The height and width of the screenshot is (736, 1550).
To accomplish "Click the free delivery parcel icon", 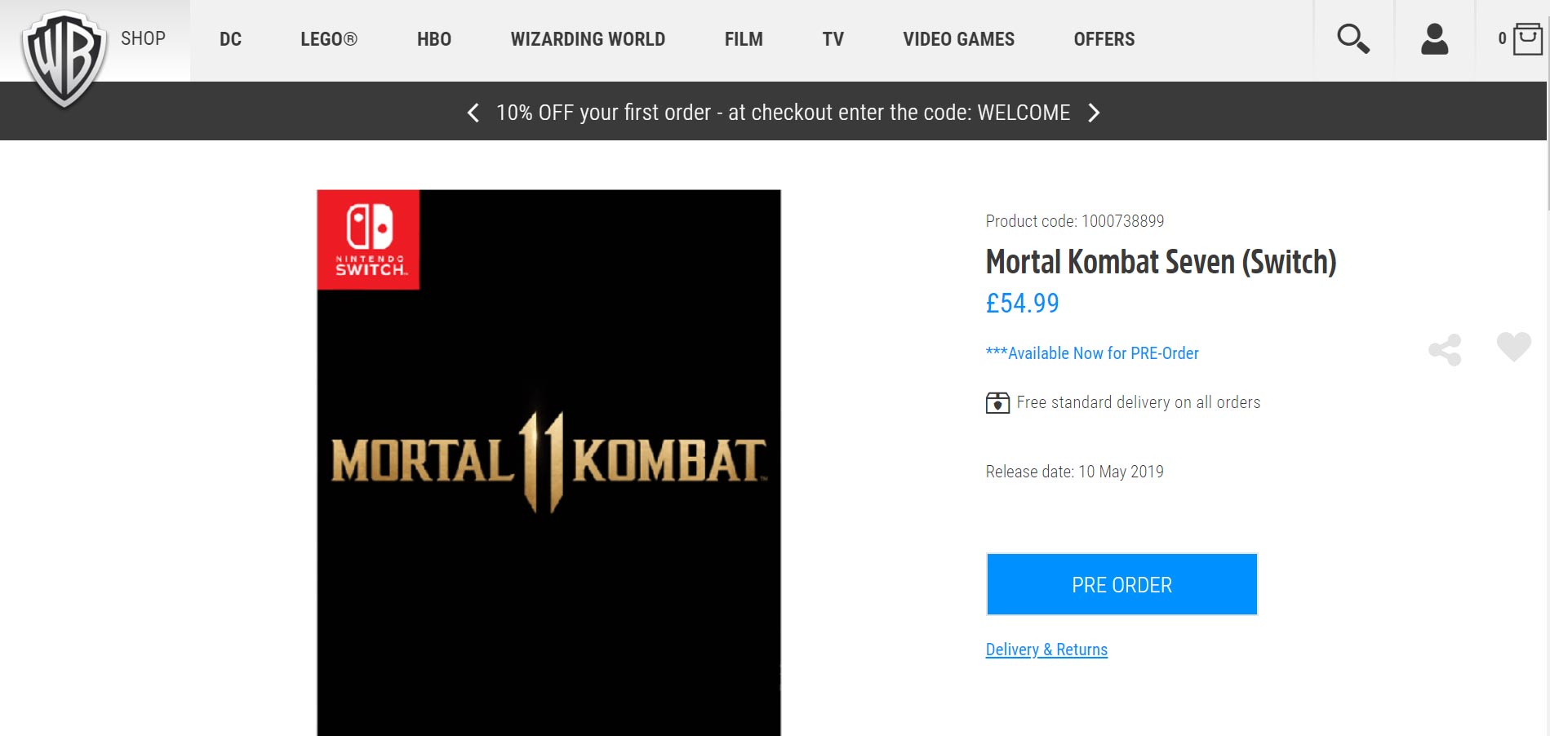I will tap(996, 402).
